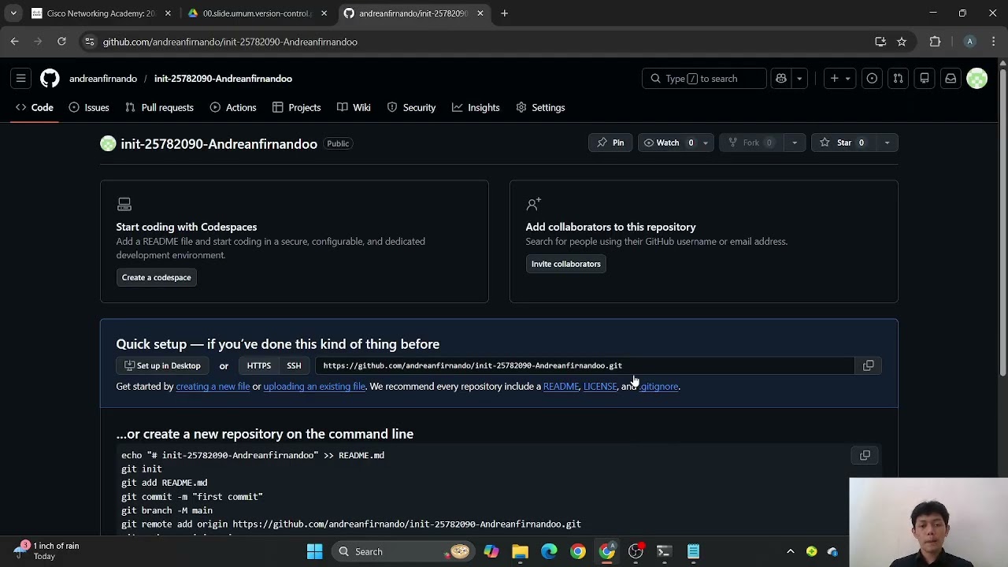Open Microsoft Edge from the taskbar
Image resolution: width=1008 pixels, height=567 pixels.
click(x=549, y=551)
